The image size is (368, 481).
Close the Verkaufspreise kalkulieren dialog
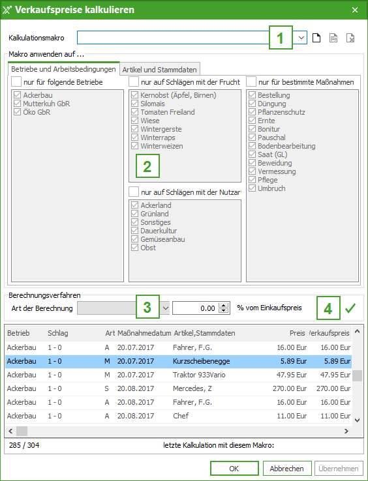pos(355,10)
